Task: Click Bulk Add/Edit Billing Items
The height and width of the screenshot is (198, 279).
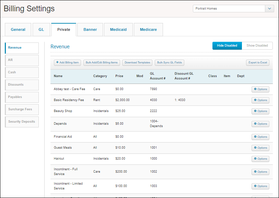Action: [102, 62]
